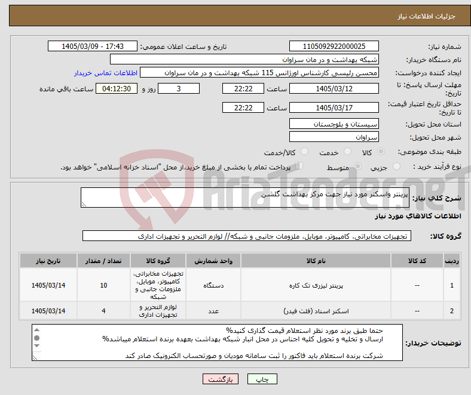Click the buyer notes scroll up arrow
Image resolution: width=471 pixels, height=395 pixels.
click(36, 329)
